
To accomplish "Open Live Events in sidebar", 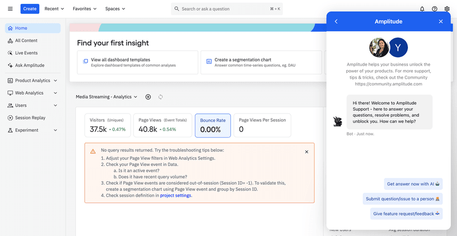I will [33, 53].
